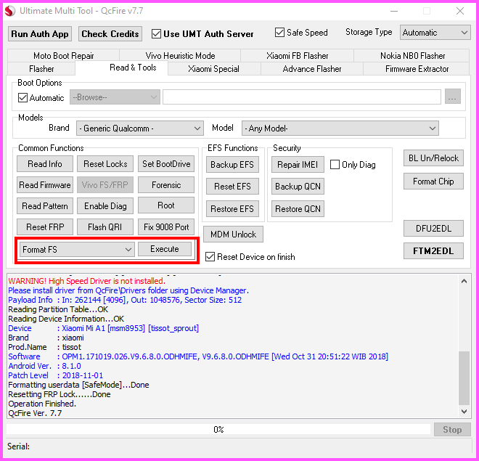Minimize the QcFire window

[x=394, y=11]
